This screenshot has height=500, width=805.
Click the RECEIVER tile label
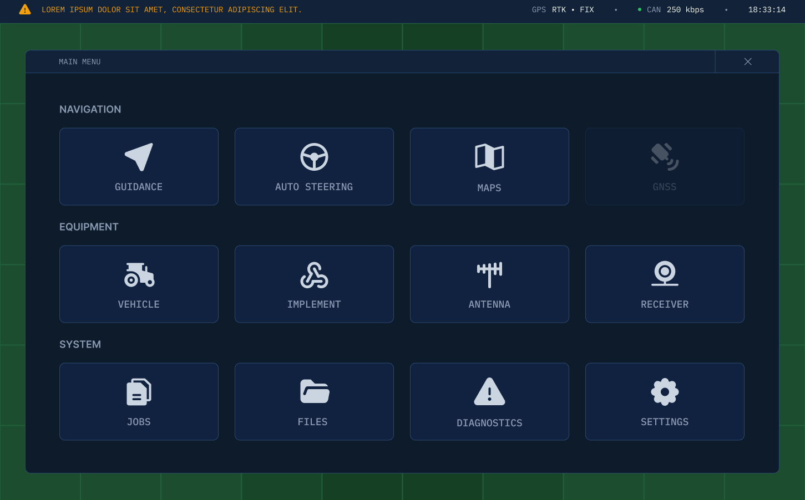(665, 304)
